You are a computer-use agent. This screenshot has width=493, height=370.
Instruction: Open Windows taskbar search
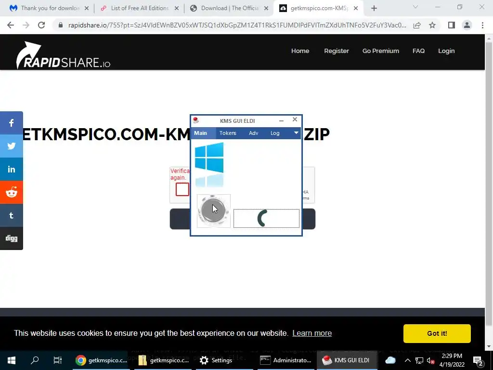tap(35, 360)
